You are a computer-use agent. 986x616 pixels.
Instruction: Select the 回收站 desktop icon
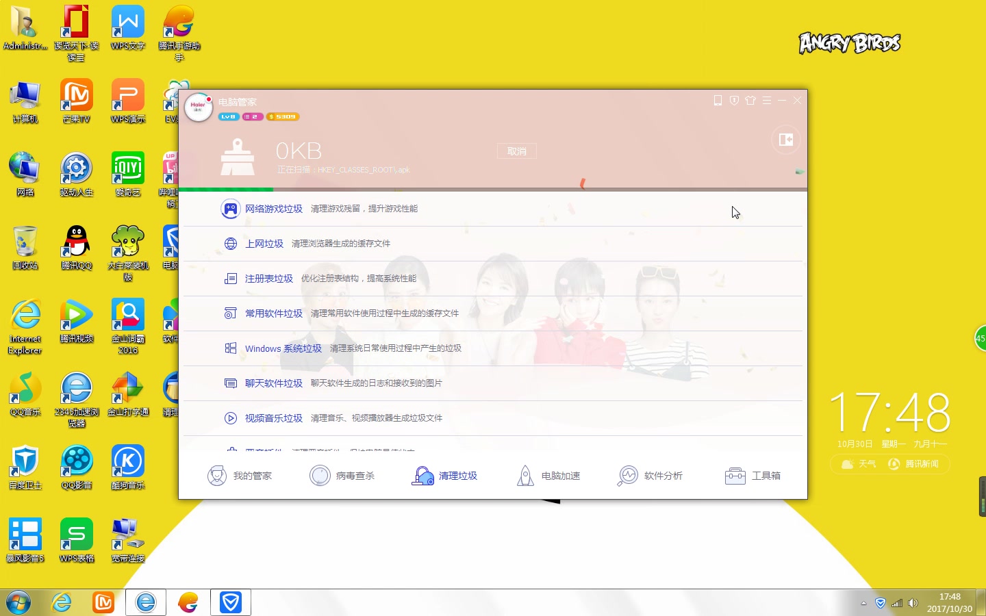pyautogui.click(x=25, y=248)
